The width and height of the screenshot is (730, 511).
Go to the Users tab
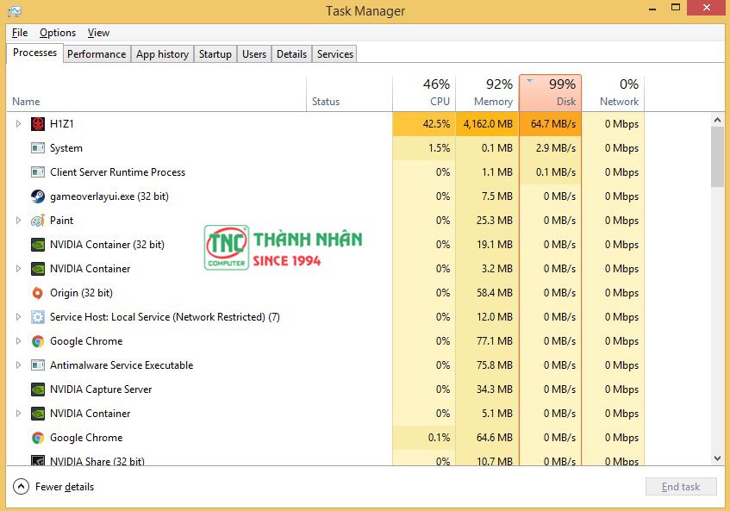[254, 54]
